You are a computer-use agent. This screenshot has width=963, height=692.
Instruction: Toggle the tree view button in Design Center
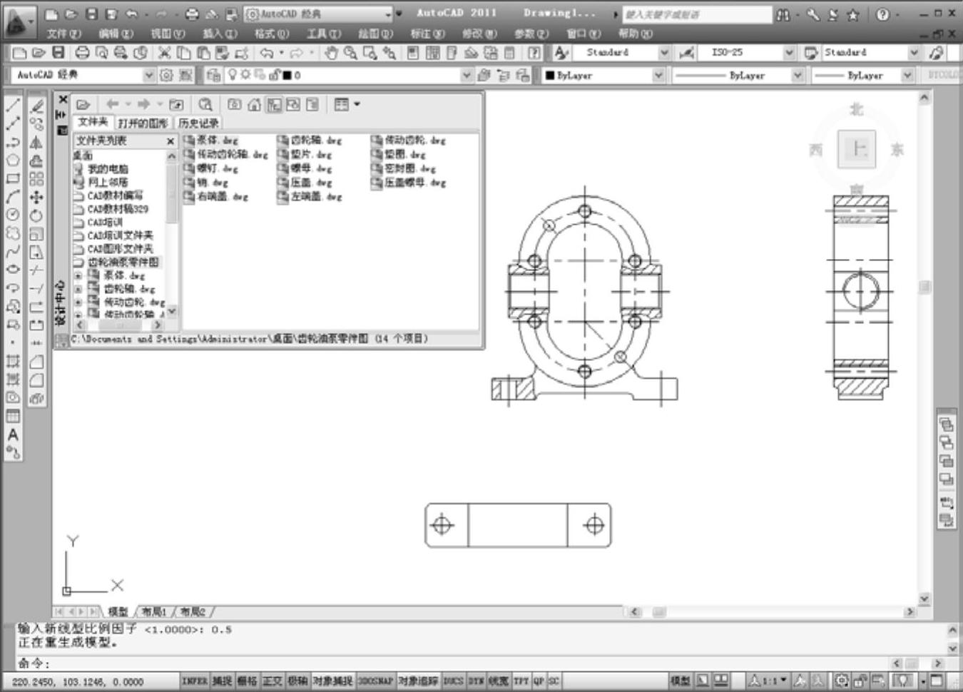[274, 105]
